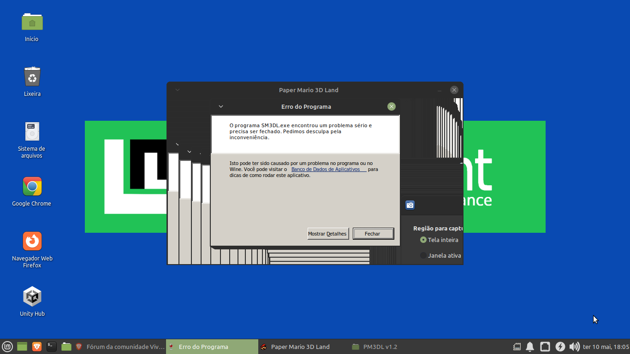Minimize the Paper Mario 3D Land window

pos(440,90)
